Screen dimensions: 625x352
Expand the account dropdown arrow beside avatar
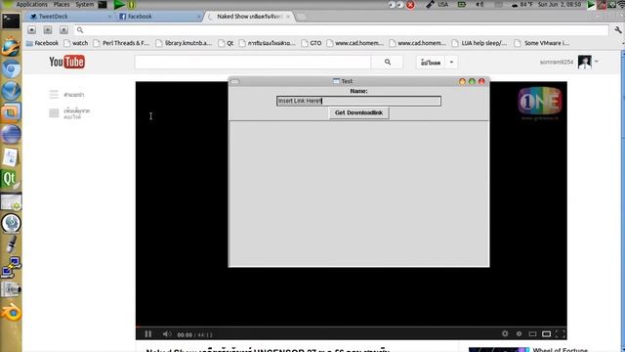pyautogui.click(x=597, y=62)
